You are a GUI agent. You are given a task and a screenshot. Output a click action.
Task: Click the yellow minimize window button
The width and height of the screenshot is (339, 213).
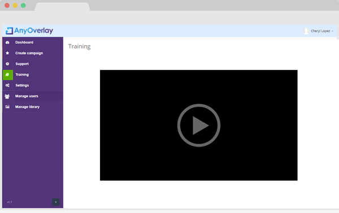(x=15, y=6)
